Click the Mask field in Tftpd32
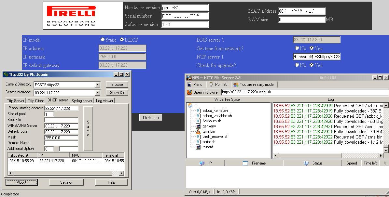This screenshot has height=197, width=389. coord(61,138)
